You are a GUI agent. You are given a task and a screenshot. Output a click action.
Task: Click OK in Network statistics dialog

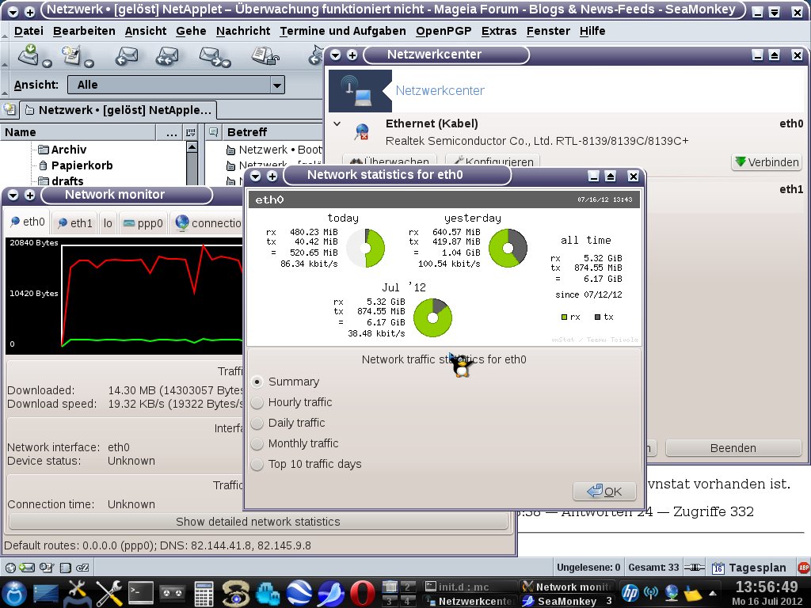[x=604, y=491]
